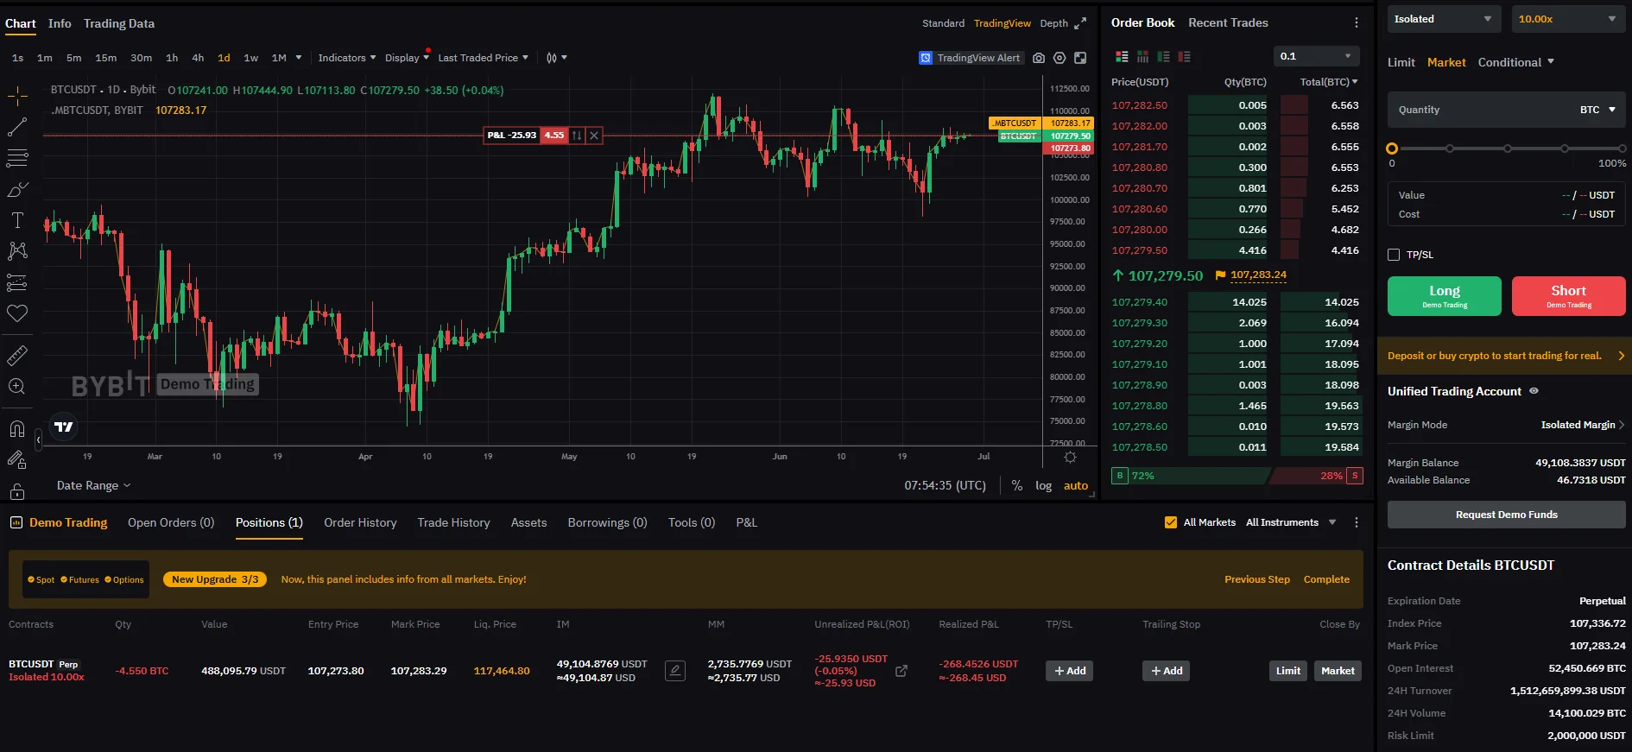1632x752 pixels.
Task: Open the Fibonacci retracement tool
Action: coord(17,158)
